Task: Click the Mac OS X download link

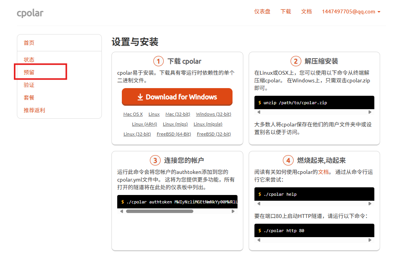Action: [x=133, y=114]
